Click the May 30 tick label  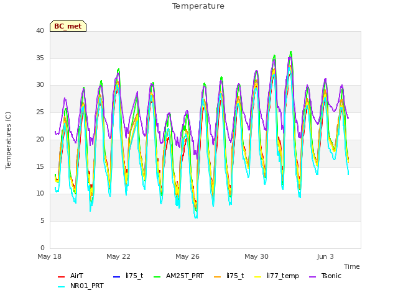(x=256, y=256)
